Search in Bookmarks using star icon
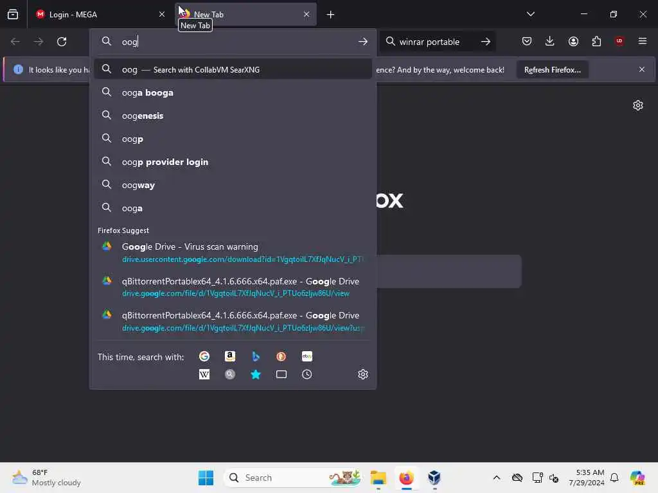 [256, 374]
